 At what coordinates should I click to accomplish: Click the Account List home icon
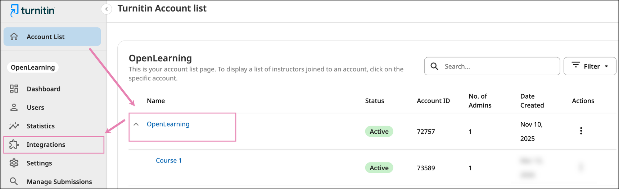[x=14, y=37]
